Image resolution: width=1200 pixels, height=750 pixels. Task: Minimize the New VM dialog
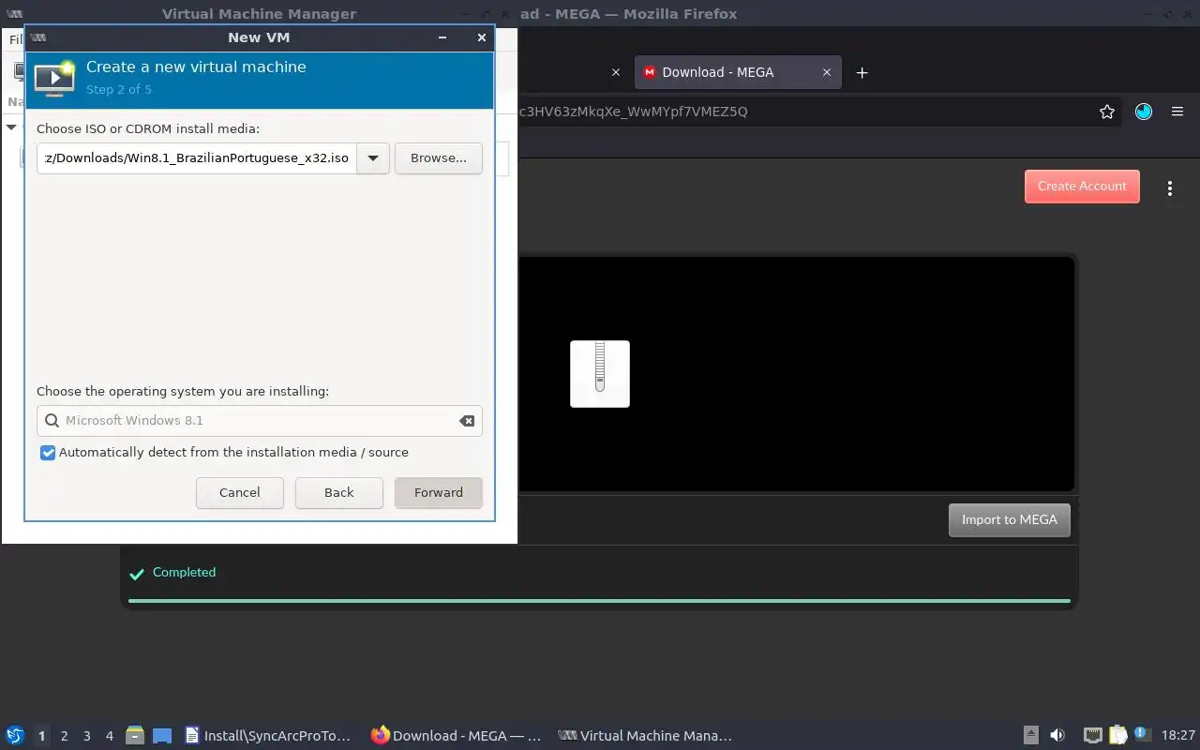click(442, 37)
